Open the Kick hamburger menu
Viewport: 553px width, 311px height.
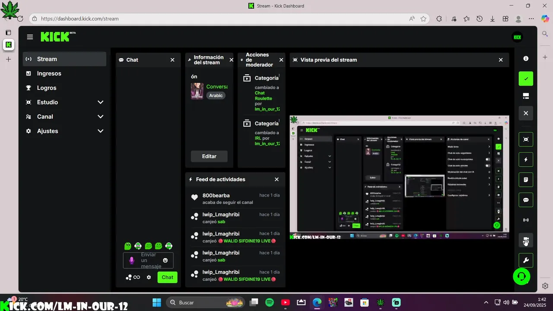coord(30,37)
